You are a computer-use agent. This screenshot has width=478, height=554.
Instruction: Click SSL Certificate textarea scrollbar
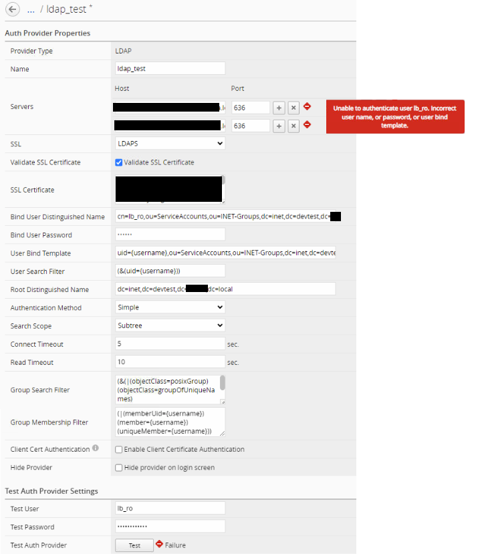[x=223, y=180]
